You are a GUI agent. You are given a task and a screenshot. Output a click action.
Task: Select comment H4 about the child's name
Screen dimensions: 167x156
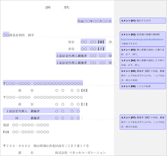pyautogui.click(x=143, y=63)
